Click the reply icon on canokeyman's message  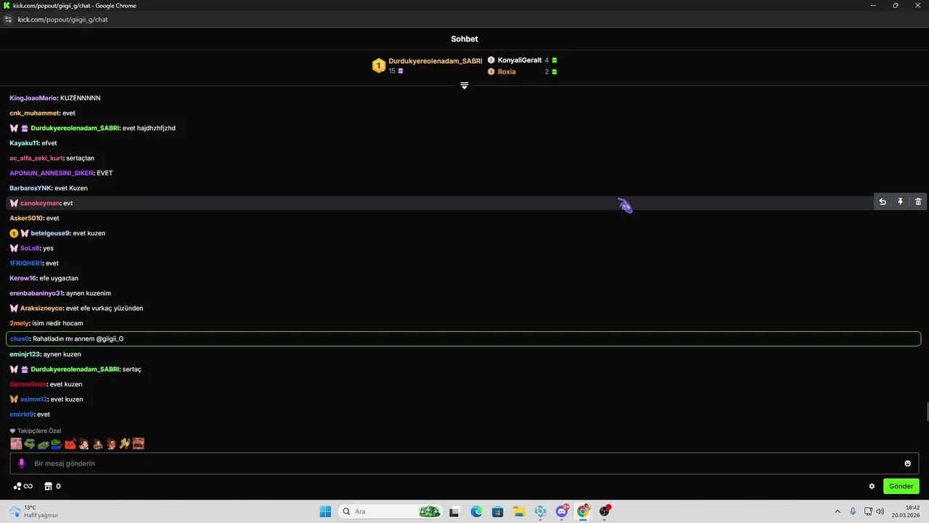coord(883,202)
